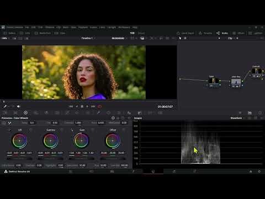Jump to the next clip
The image size is (265, 199).
pyautogui.click(x=93, y=107)
